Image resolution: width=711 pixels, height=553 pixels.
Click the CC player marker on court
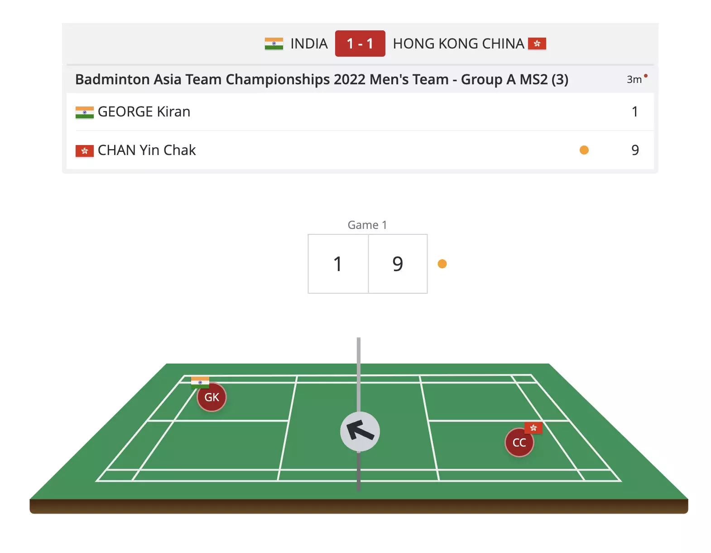point(519,442)
